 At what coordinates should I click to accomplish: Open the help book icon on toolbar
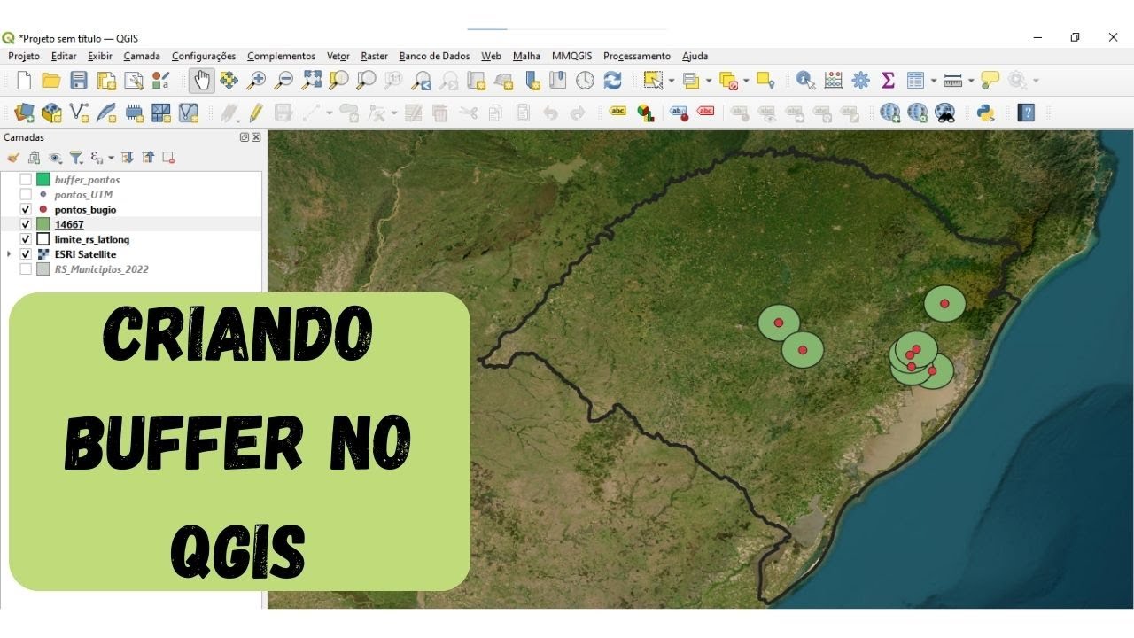[x=1026, y=113]
